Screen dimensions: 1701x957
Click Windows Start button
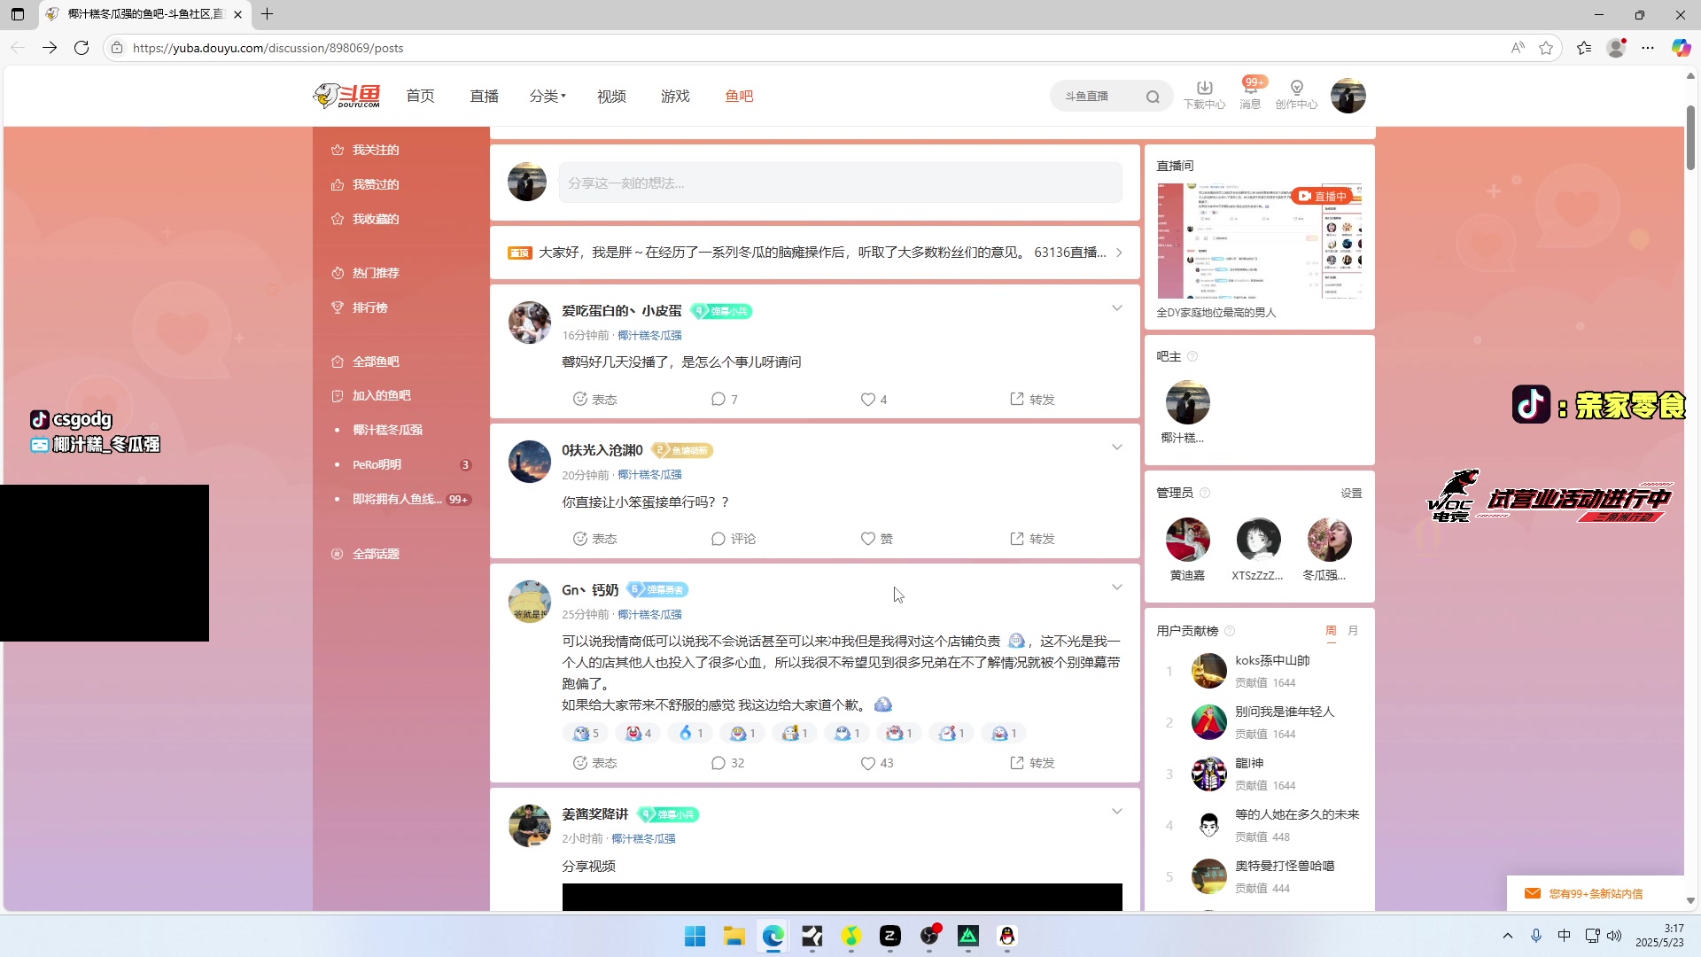click(x=695, y=936)
